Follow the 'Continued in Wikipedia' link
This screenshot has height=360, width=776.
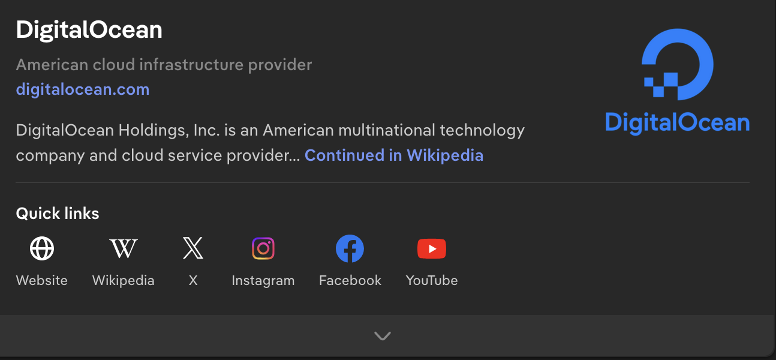(x=394, y=155)
